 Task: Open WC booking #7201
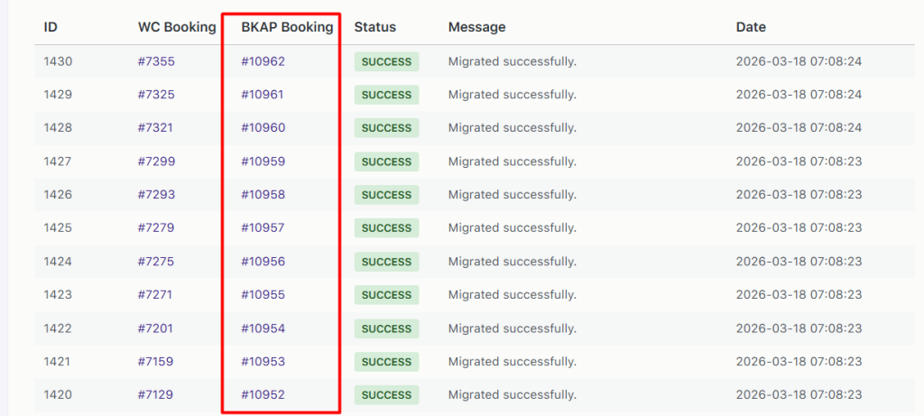pos(155,328)
